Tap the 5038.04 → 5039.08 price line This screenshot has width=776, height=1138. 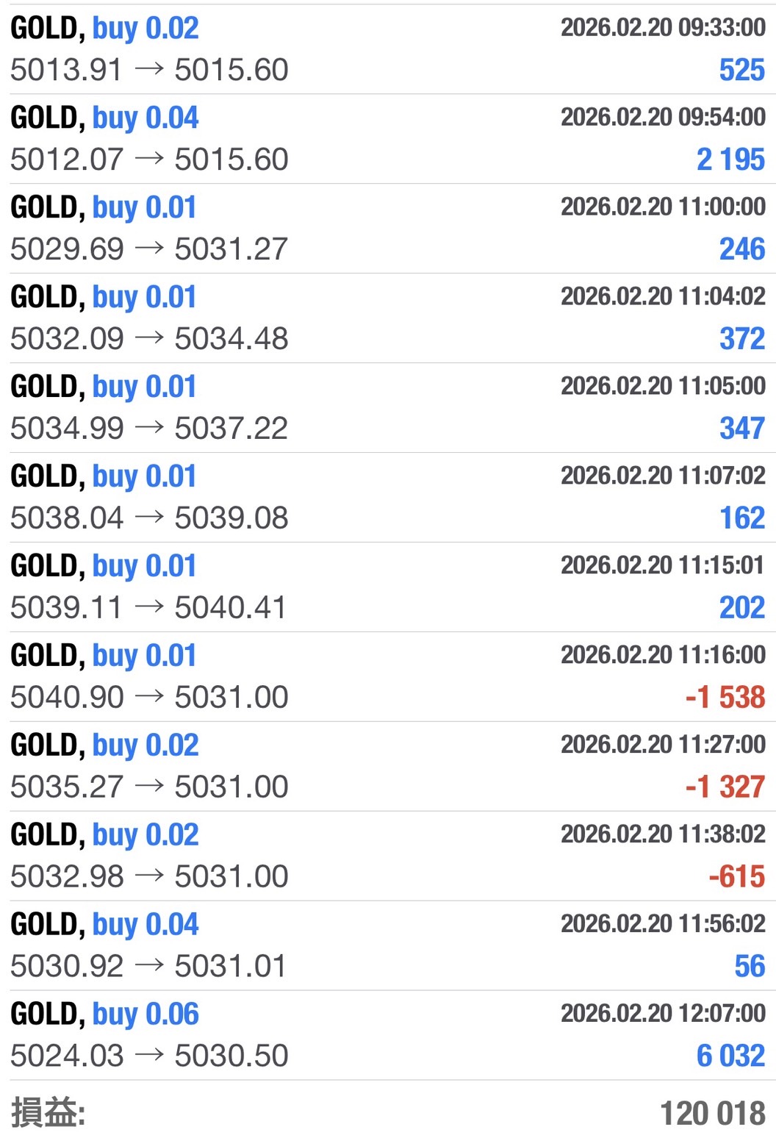click(x=149, y=518)
